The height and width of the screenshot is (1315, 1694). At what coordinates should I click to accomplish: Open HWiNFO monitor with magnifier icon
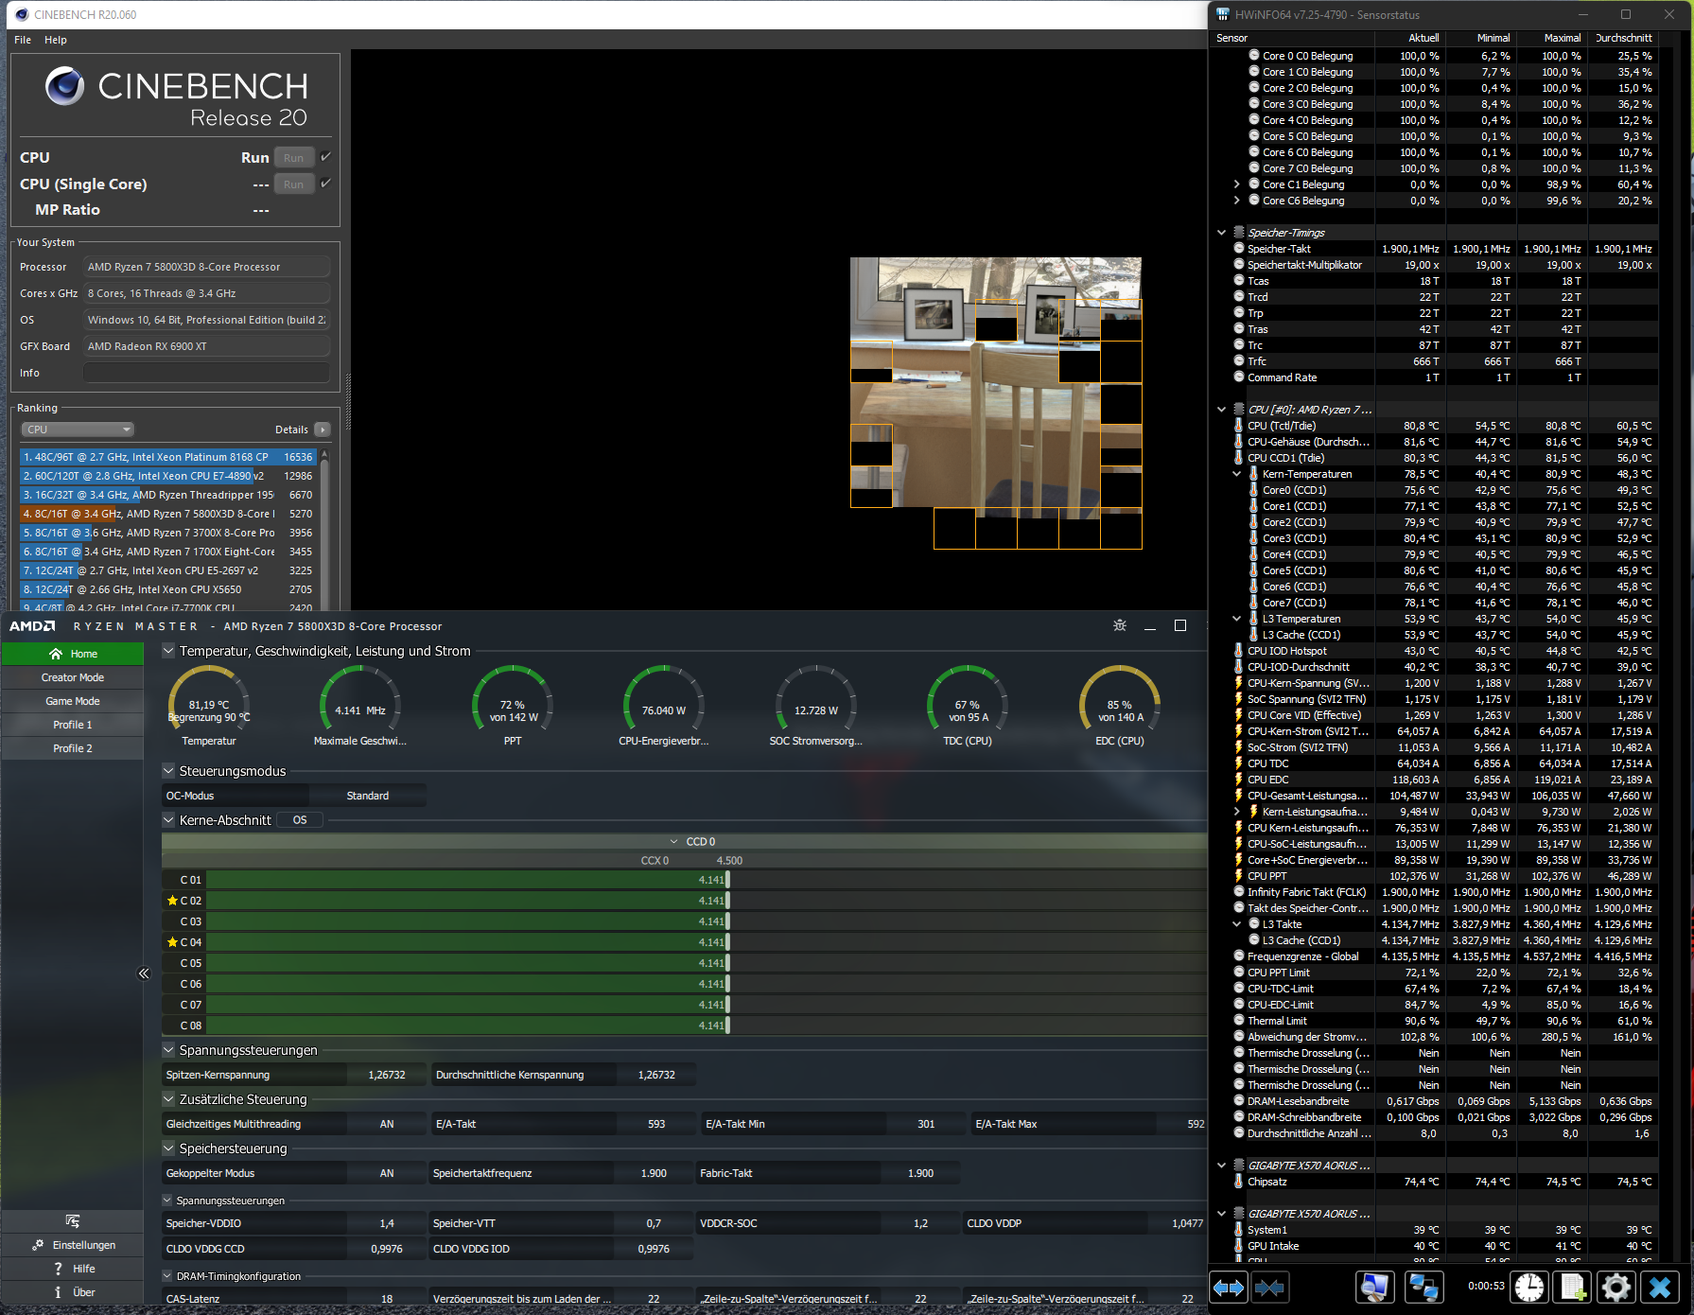pyautogui.click(x=1374, y=1287)
